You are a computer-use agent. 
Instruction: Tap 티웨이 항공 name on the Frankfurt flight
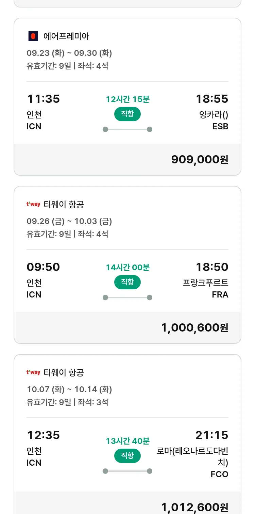[x=64, y=204]
